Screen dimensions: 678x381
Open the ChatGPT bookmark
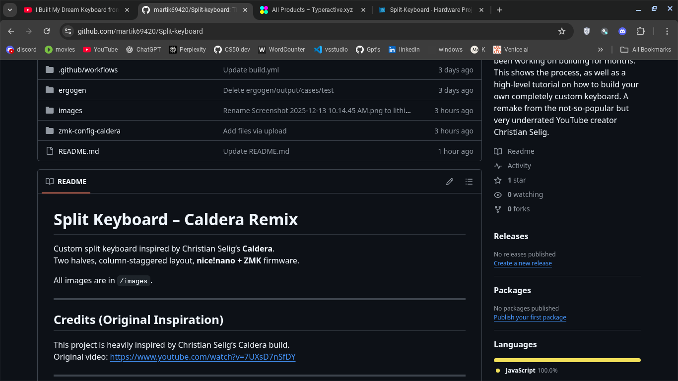(x=143, y=50)
